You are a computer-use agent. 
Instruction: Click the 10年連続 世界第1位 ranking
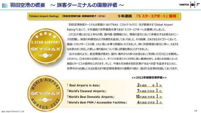pyautogui.click(x=149, y=97)
